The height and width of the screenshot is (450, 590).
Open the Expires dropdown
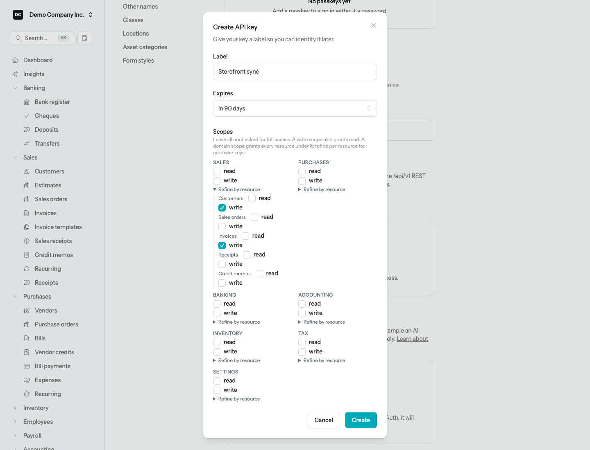click(x=295, y=108)
